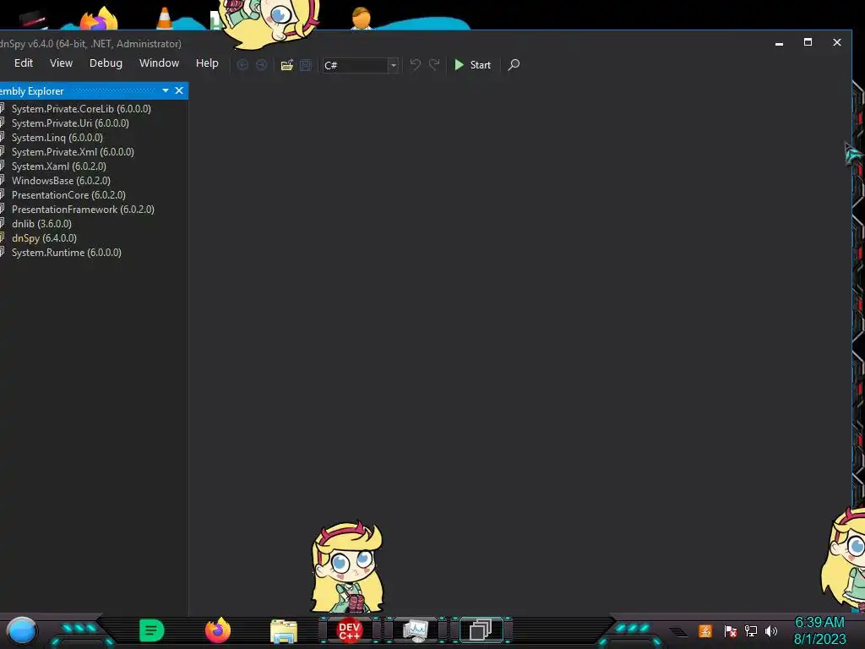Open the Help menu
Viewport: 865px width, 649px height.
click(208, 63)
